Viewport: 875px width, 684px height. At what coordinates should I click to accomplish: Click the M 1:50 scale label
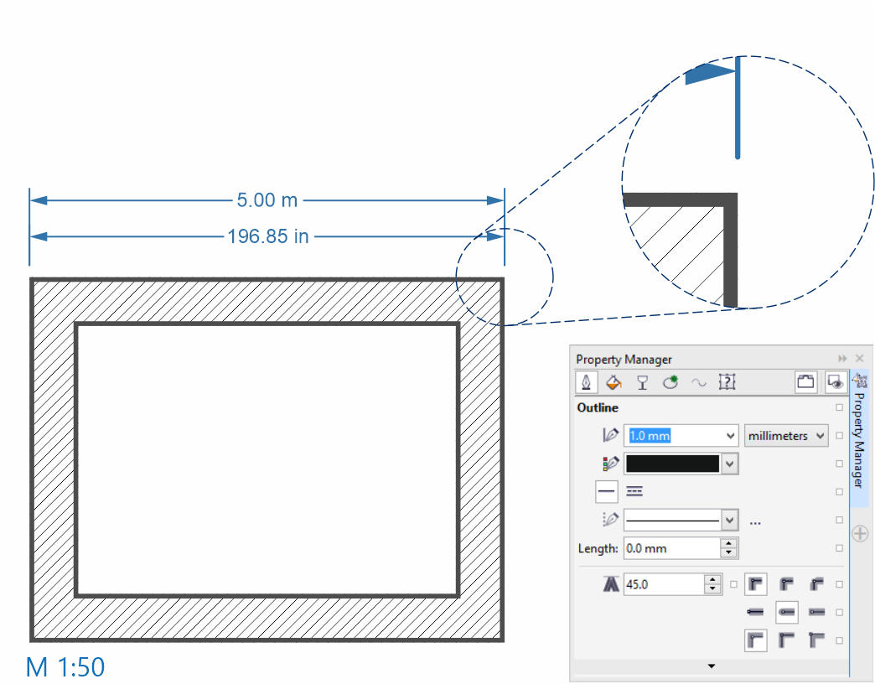[65, 667]
